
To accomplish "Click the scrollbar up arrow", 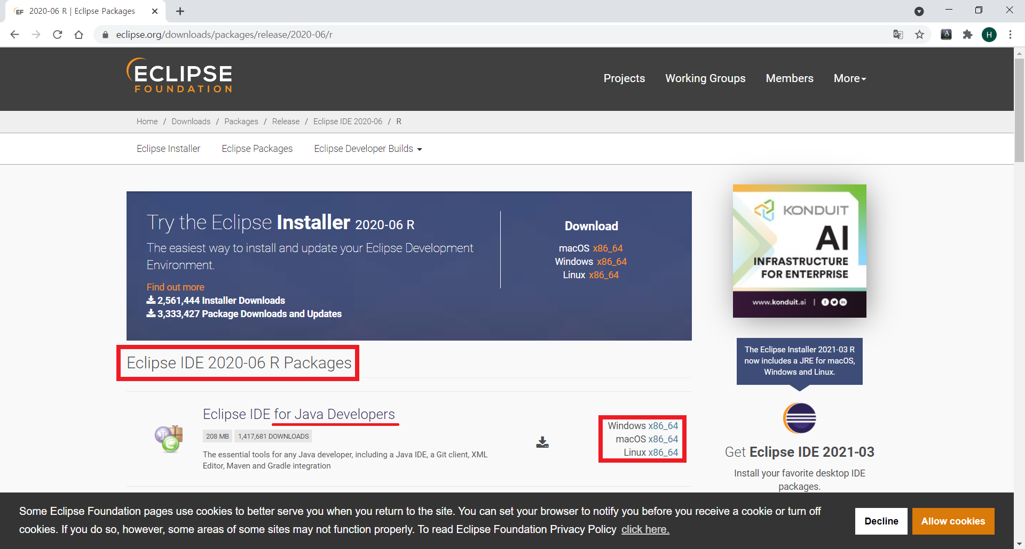I will (x=1019, y=53).
